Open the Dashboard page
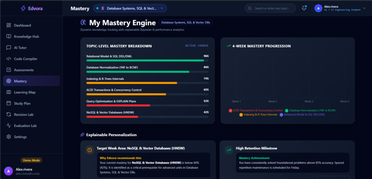 point(31,25)
